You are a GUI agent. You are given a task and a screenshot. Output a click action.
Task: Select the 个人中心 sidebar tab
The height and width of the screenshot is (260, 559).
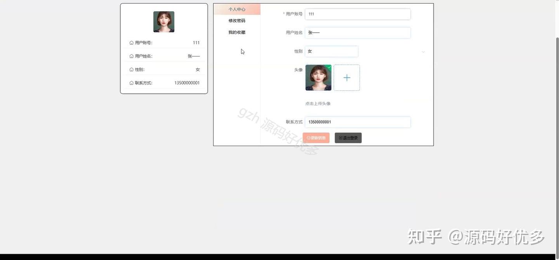[237, 8]
